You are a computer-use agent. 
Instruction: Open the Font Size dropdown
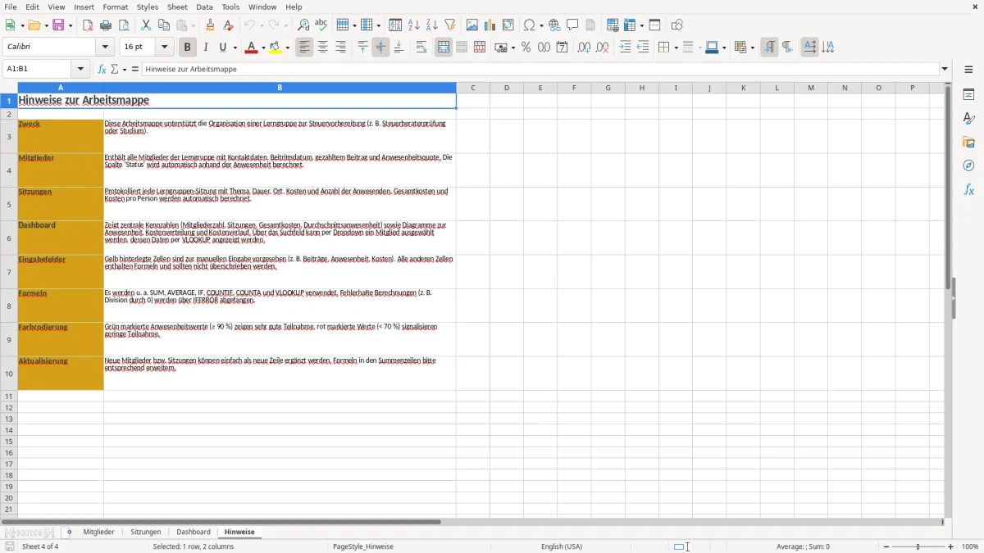[164, 48]
